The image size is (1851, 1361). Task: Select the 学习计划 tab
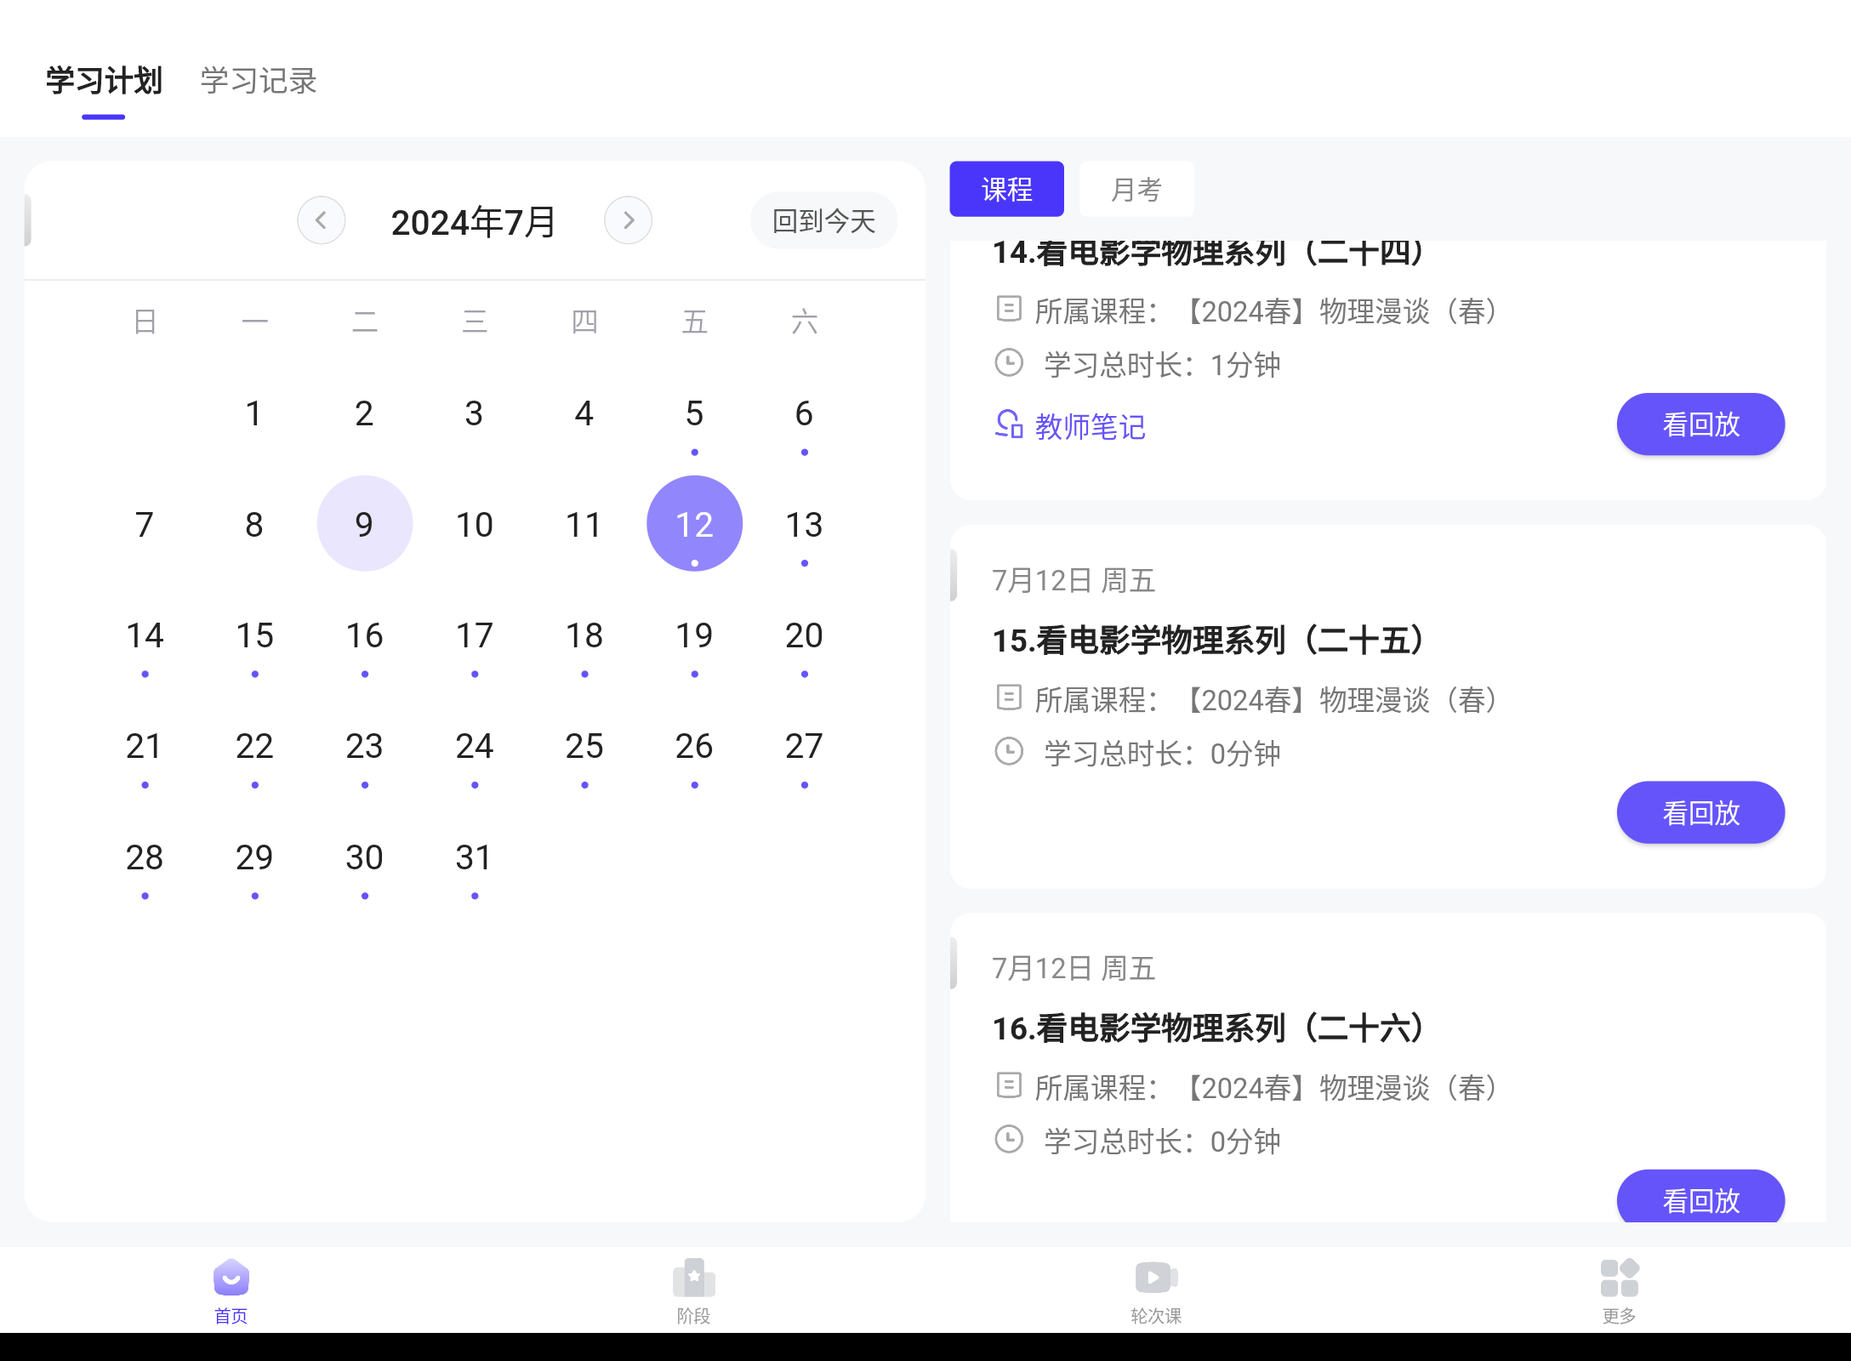point(104,81)
